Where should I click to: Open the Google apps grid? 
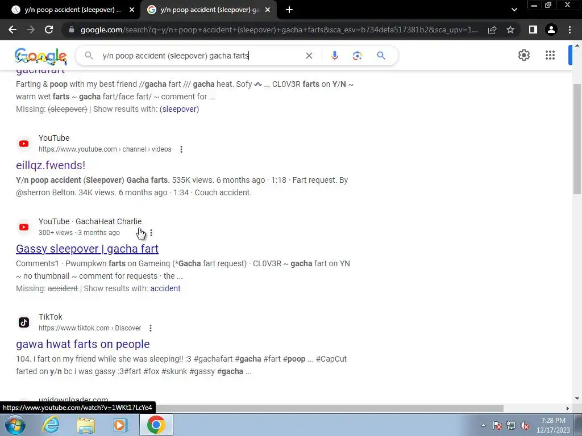(x=550, y=55)
